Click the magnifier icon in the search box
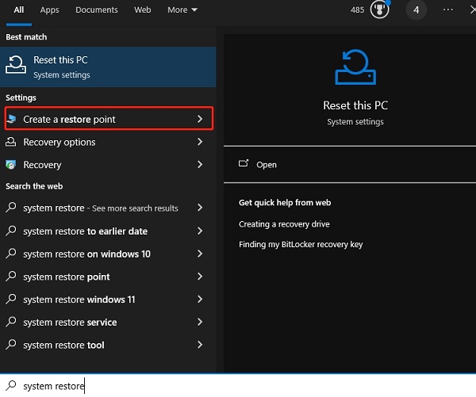 [x=11, y=385]
